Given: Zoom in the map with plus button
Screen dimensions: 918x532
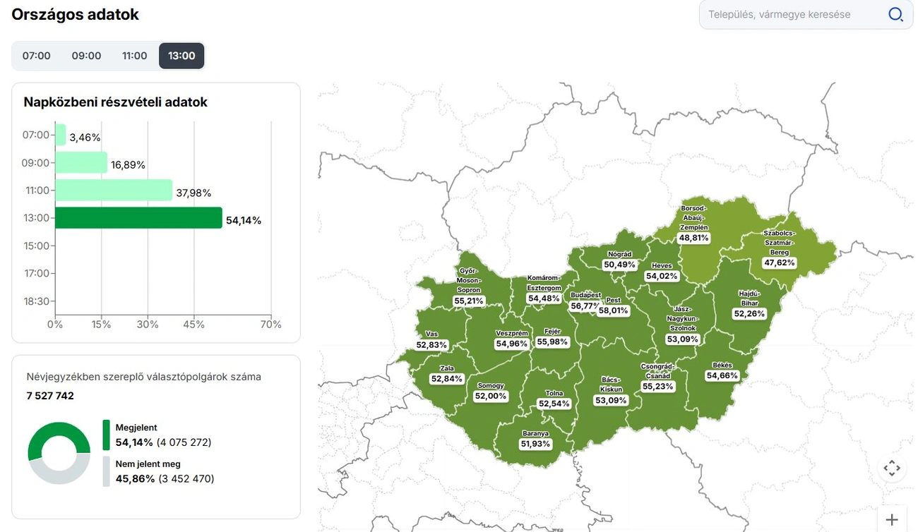Looking at the screenshot, I should (x=892, y=519).
